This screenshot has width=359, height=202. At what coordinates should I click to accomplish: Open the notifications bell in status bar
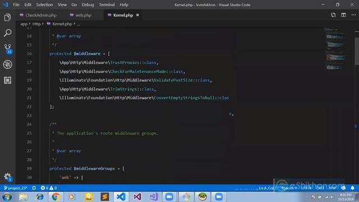click(353, 188)
